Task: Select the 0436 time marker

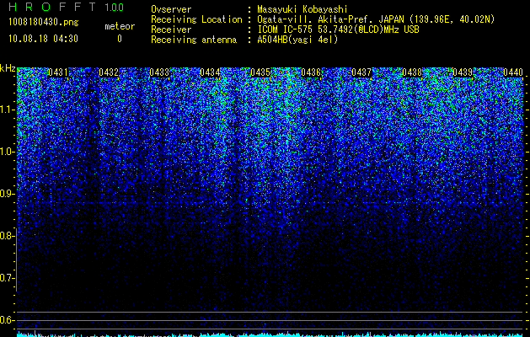Action: (311, 72)
